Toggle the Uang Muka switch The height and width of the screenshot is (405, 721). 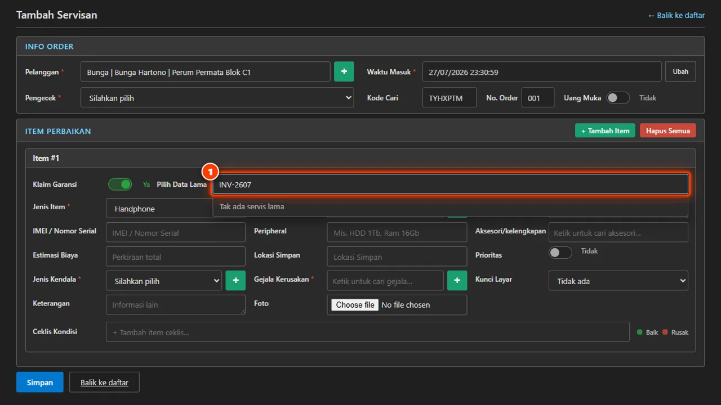click(618, 98)
